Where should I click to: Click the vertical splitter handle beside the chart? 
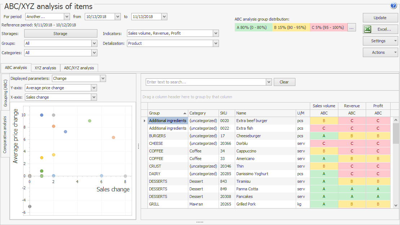click(138, 146)
